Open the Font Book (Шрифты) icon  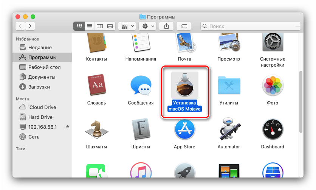(141, 130)
